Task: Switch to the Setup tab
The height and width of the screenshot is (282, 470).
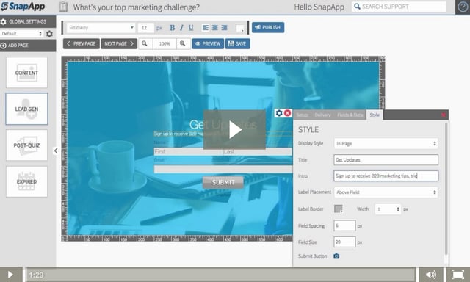Action: coord(302,115)
